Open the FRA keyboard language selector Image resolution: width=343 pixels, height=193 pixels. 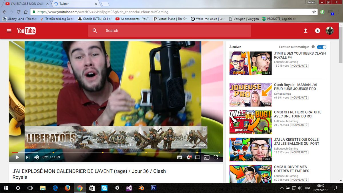coord(308,188)
